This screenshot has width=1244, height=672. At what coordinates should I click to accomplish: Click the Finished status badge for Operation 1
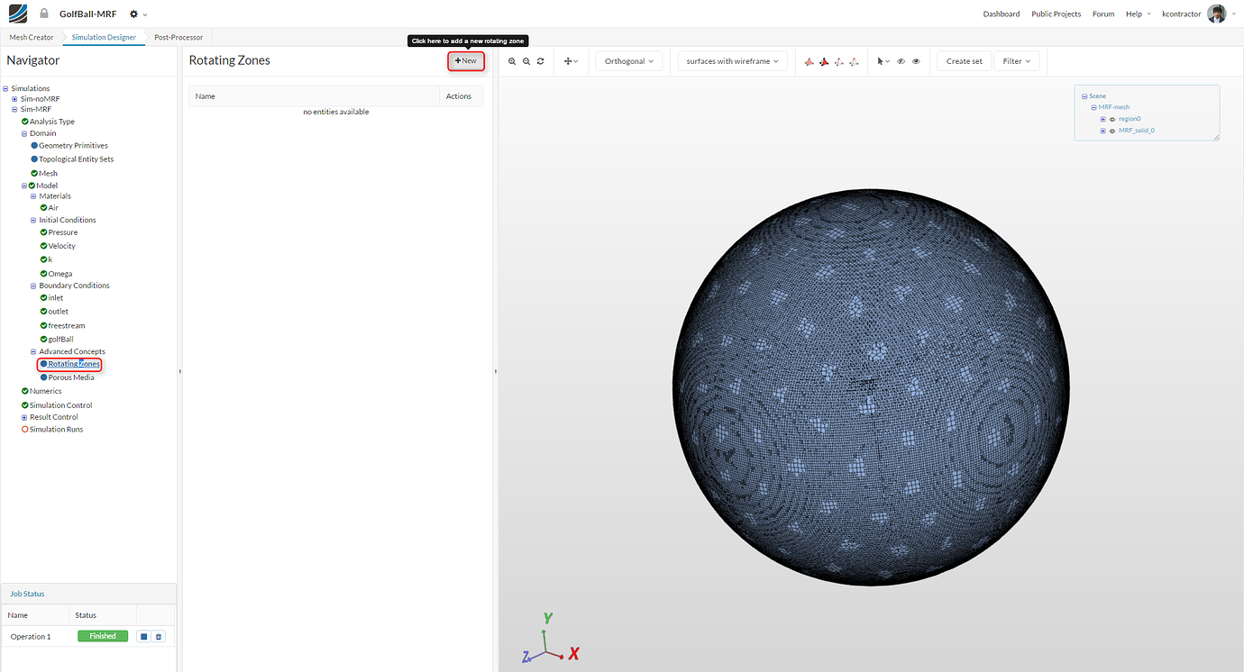click(x=102, y=635)
